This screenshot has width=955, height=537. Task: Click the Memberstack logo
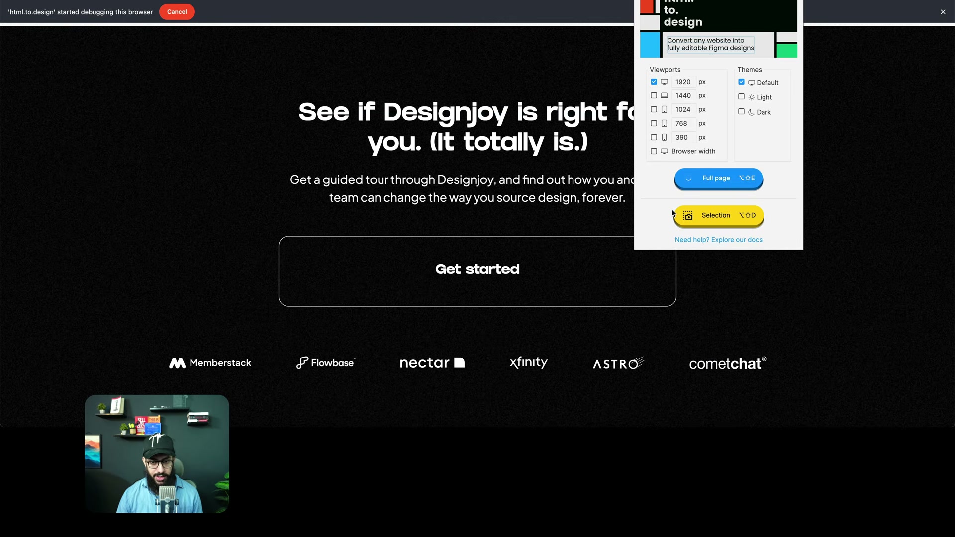(x=210, y=363)
